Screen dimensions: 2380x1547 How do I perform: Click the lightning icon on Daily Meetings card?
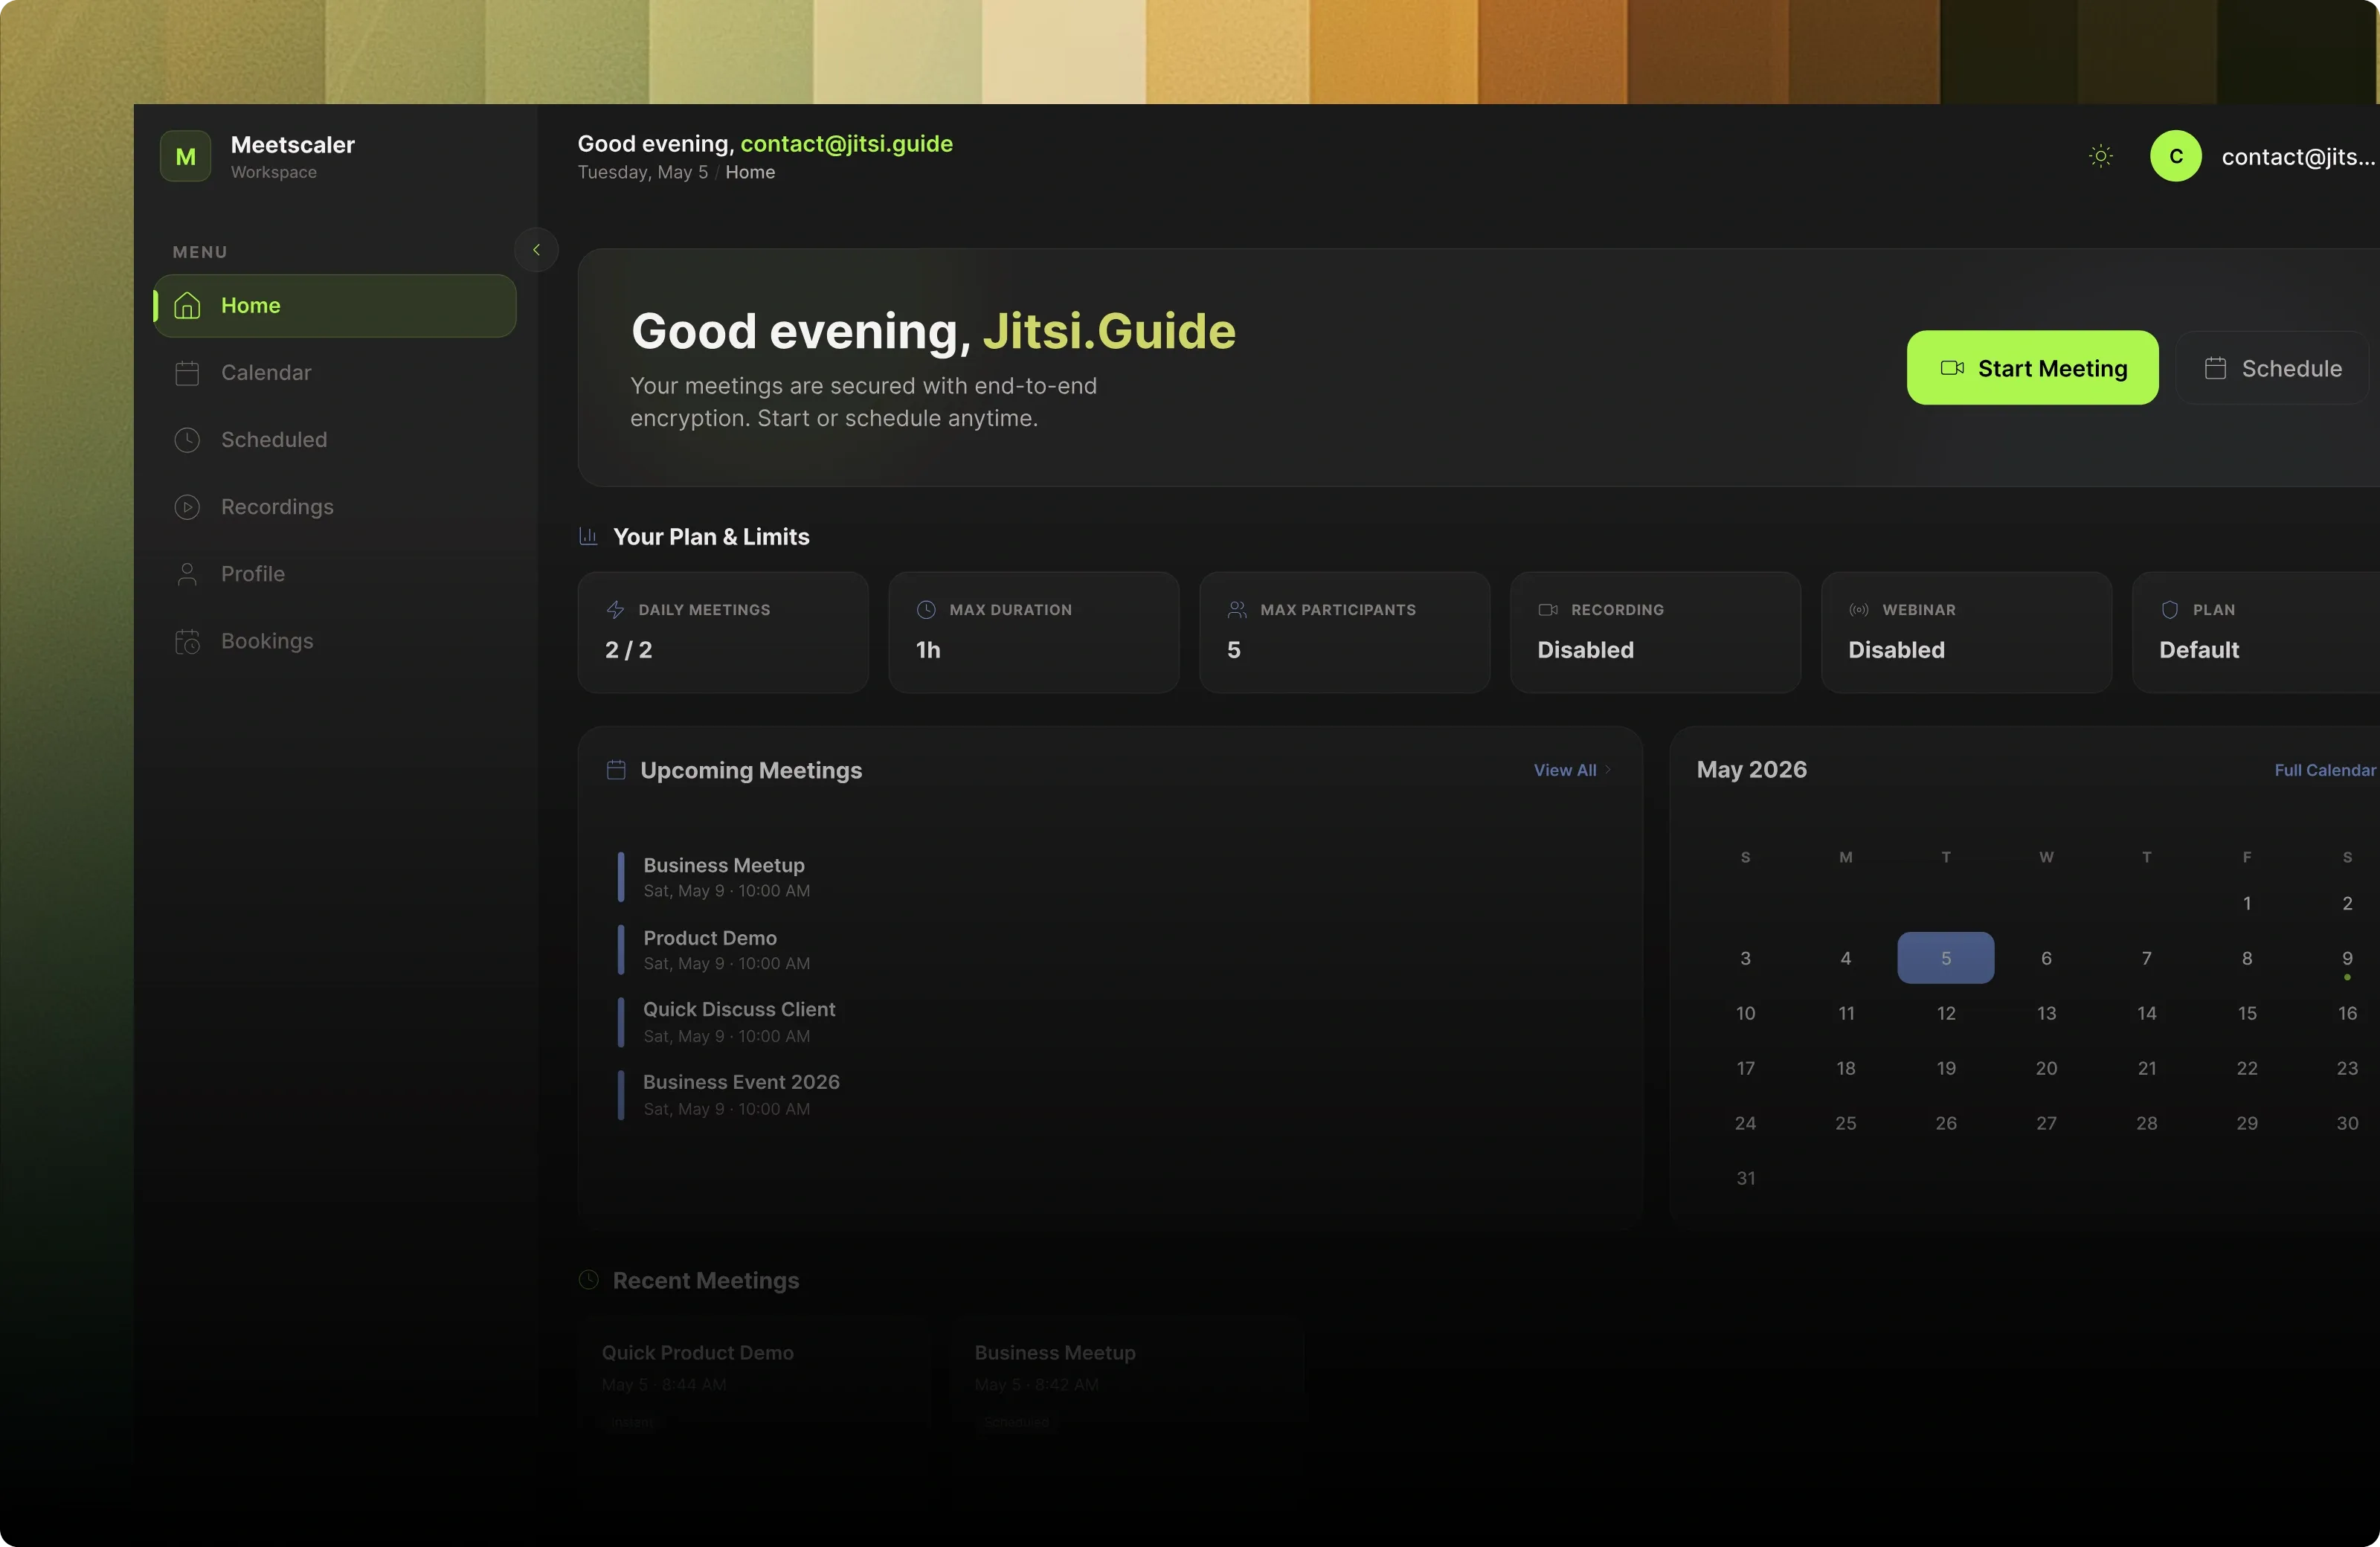coord(615,610)
